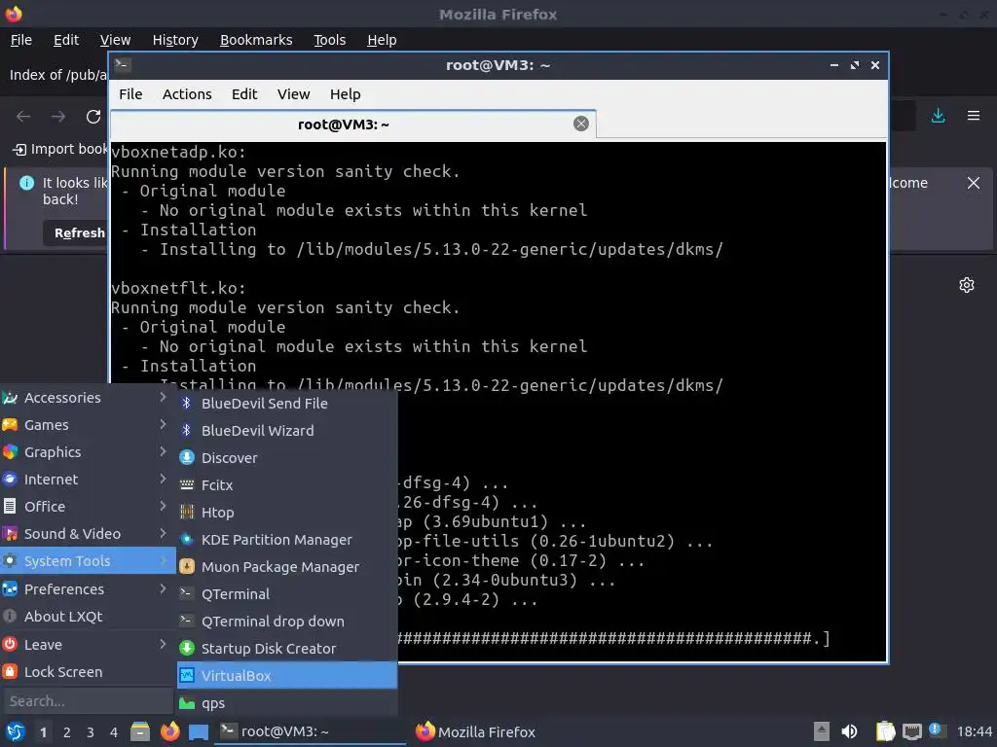Select System Tools category

(x=88, y=561)
